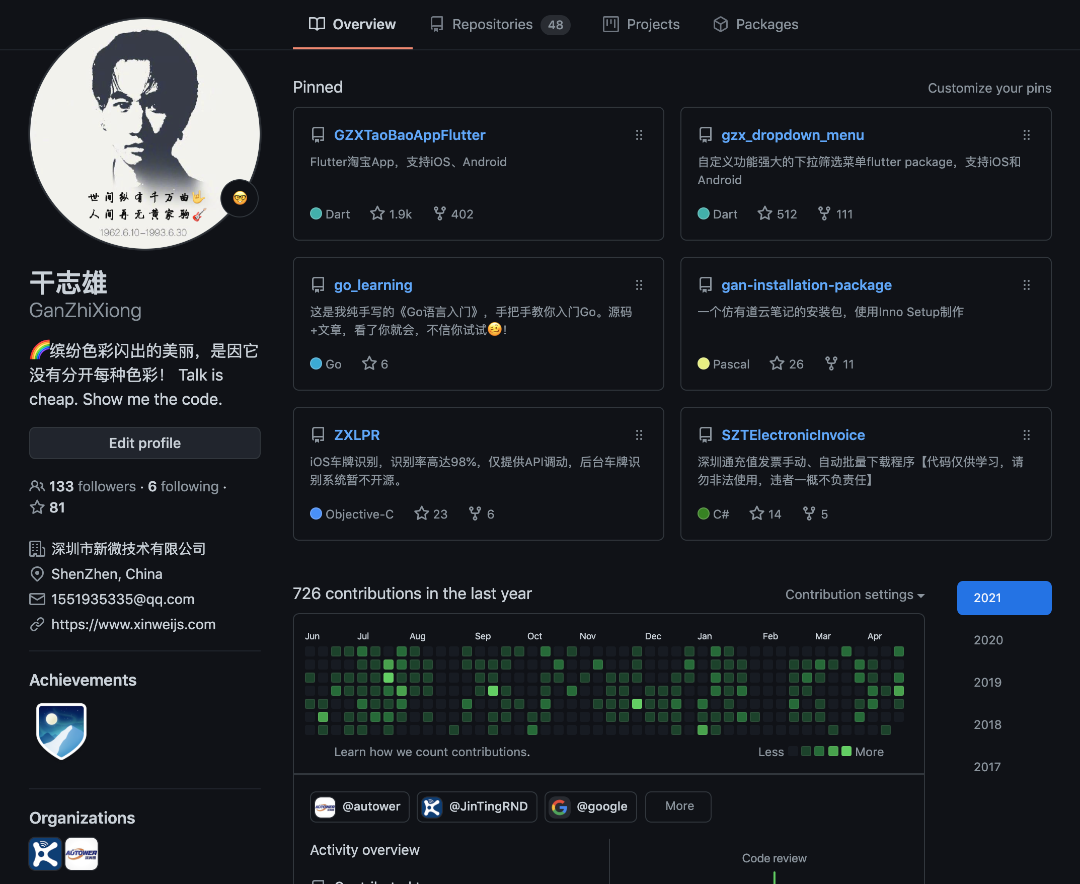
Task: Click the https://www.xinweijs.com profile link
Action: (x=133, y=625)
